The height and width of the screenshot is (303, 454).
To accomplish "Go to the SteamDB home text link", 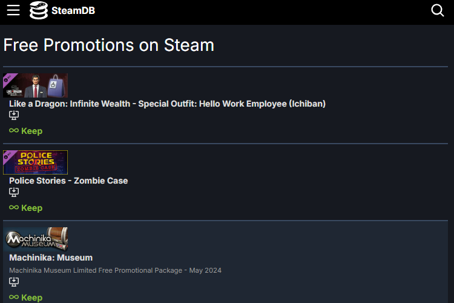I will pyautogui.click(x=73, y=10).
